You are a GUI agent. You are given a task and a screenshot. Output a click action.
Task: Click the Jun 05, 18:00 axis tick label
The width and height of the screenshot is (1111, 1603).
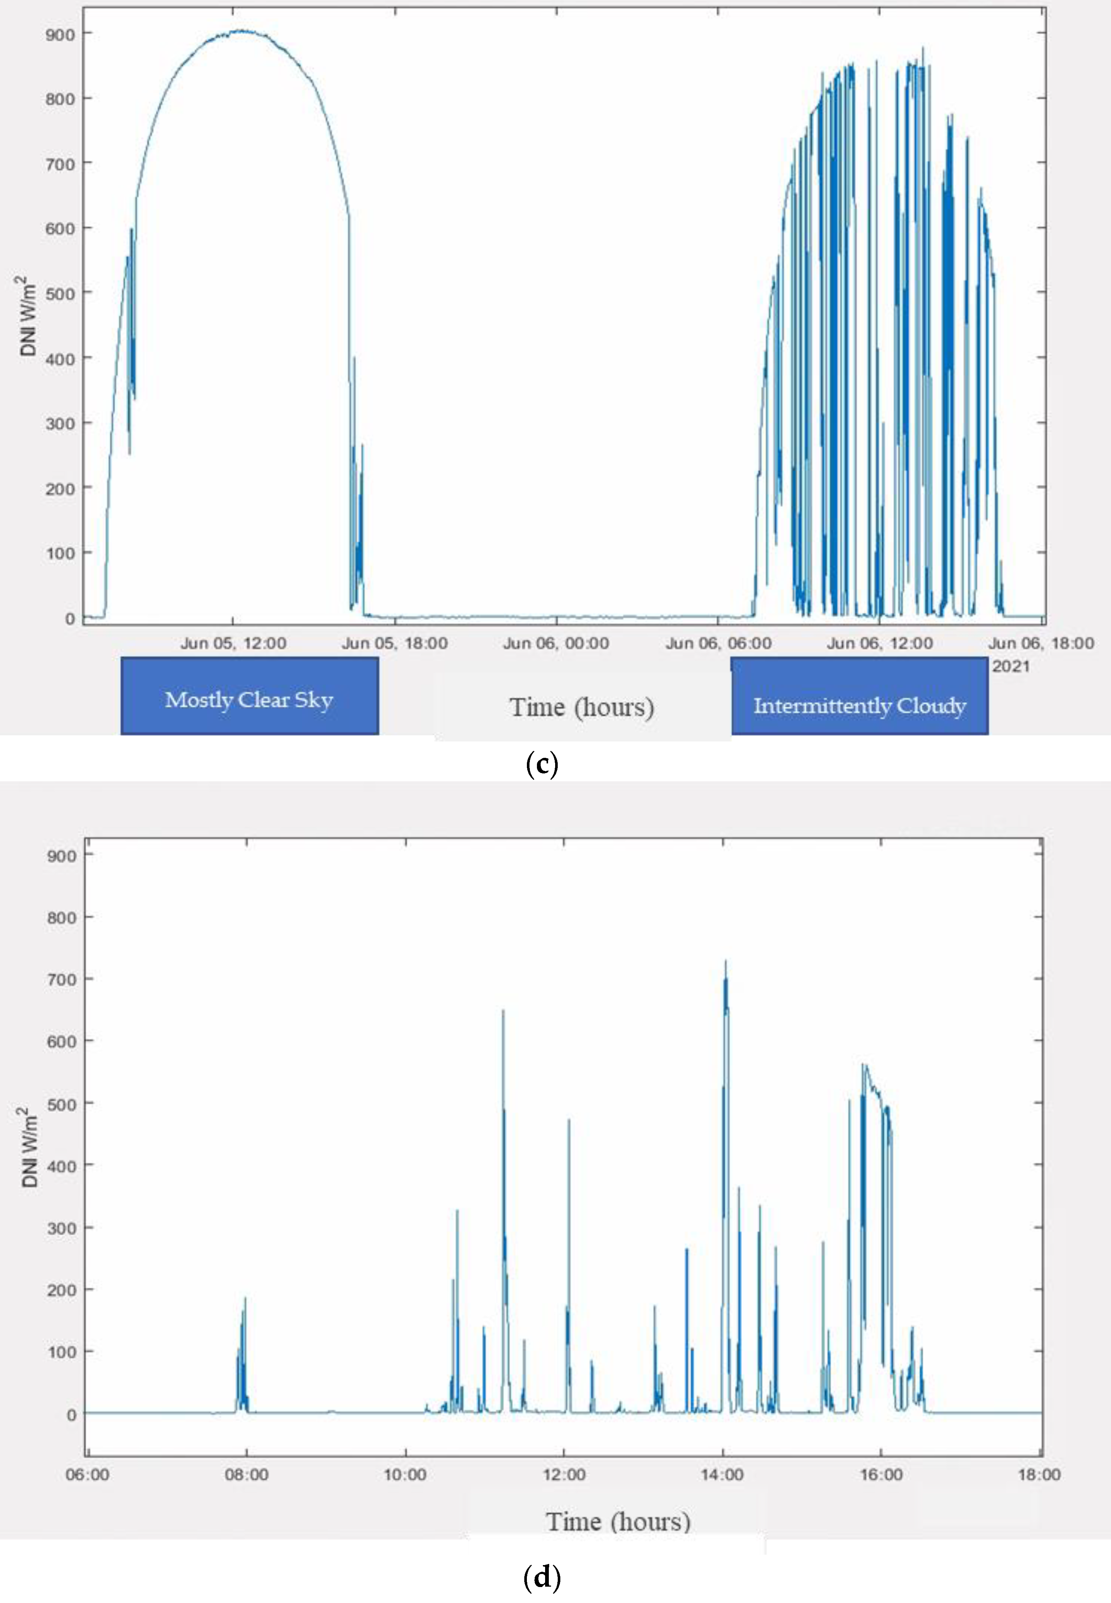(x=395, y=643)
